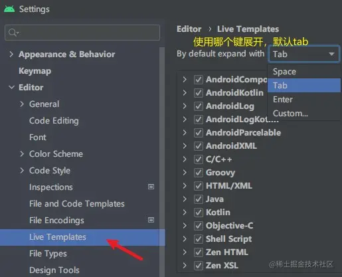Select Live Templates in the sidebar
The width and height of the screenshot is (342, 277).
click(x=82, y=237)
